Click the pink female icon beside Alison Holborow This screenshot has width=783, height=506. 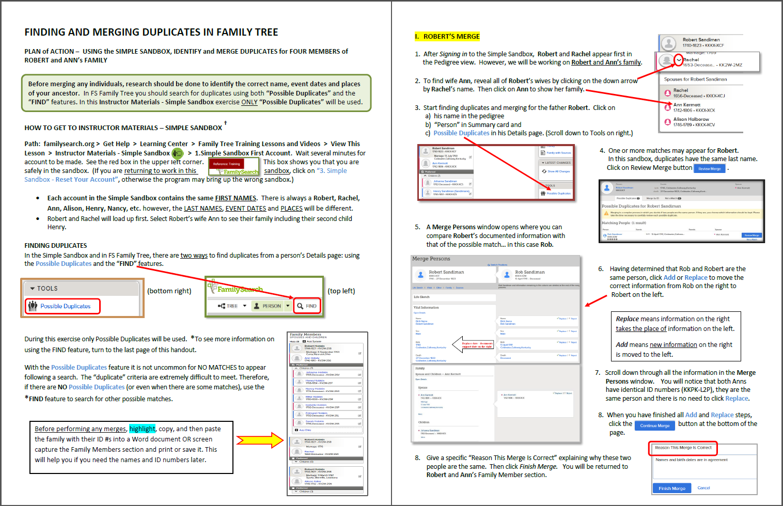[667, 122]
